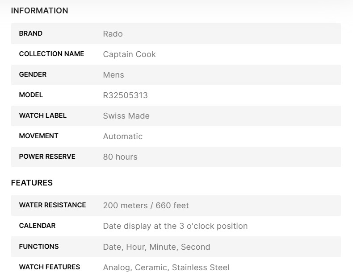
Task: Click the MOVEMENT row label
Action: (x=38, y=136)
